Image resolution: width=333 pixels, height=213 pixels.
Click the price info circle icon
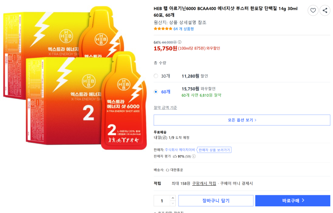pos(180,42)
